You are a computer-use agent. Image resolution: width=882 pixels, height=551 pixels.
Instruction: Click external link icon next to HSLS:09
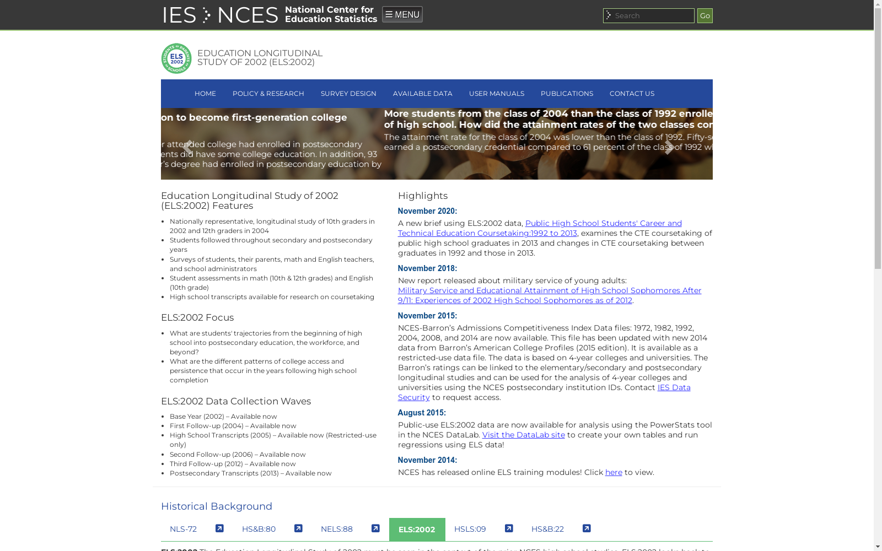[509, 528]
